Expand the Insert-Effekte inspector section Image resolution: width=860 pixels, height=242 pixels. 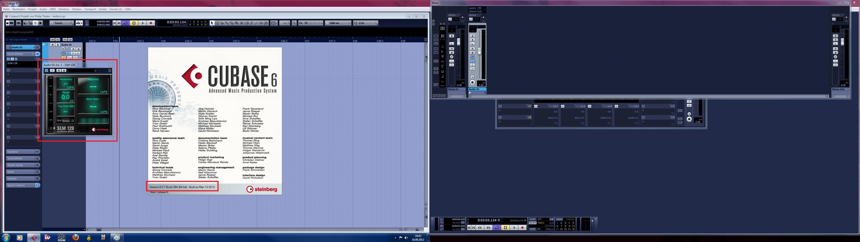tap(20, 54)
